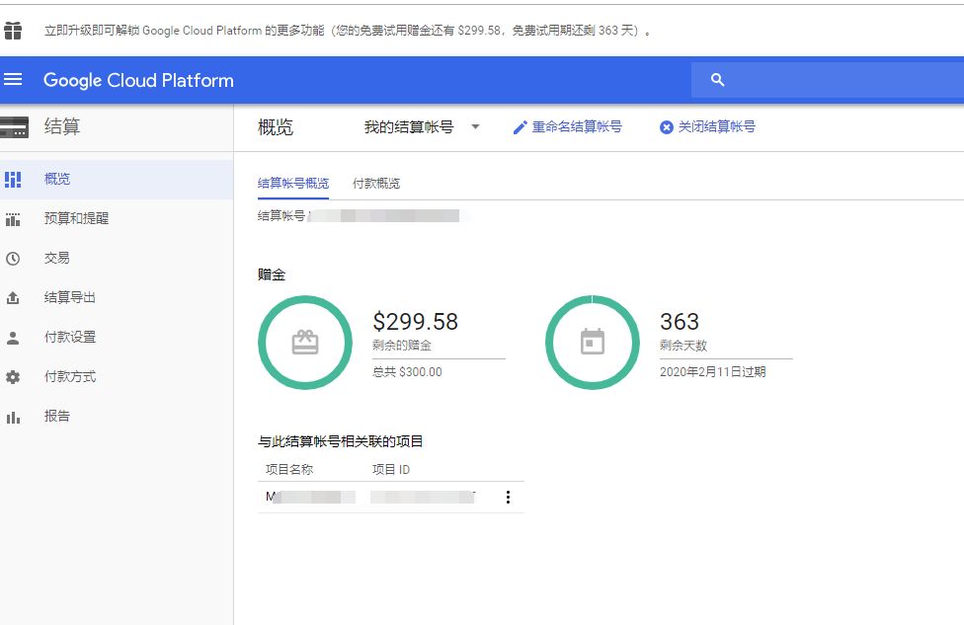Open the project row three-dot menu

tap(508, 498)
